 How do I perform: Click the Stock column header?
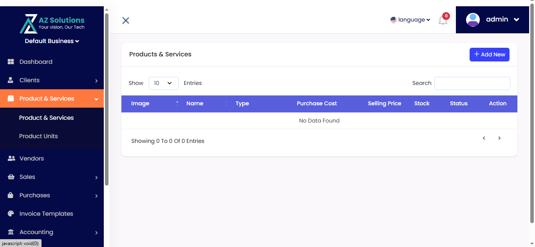click(422, 103)
